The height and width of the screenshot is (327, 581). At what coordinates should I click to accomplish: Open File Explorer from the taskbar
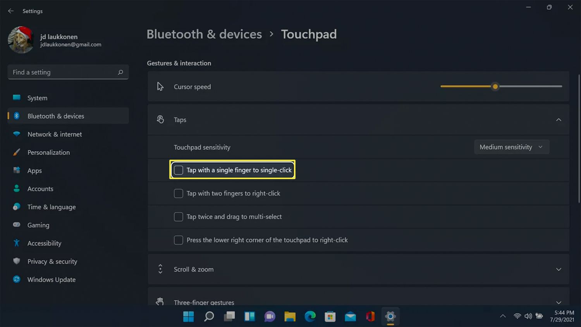(x=290, y=317)
